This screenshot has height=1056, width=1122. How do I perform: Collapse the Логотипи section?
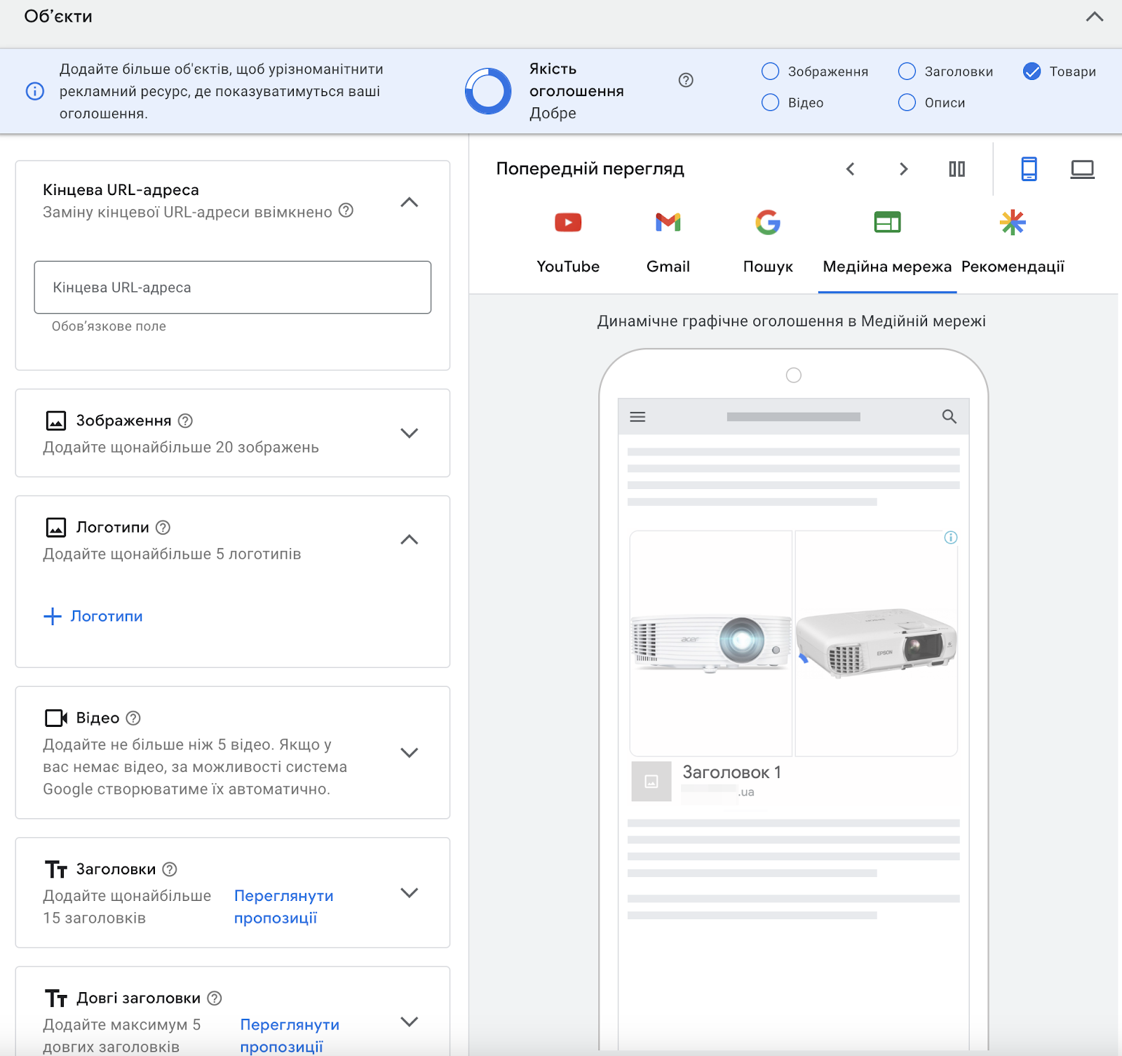[x=409, y=540]
